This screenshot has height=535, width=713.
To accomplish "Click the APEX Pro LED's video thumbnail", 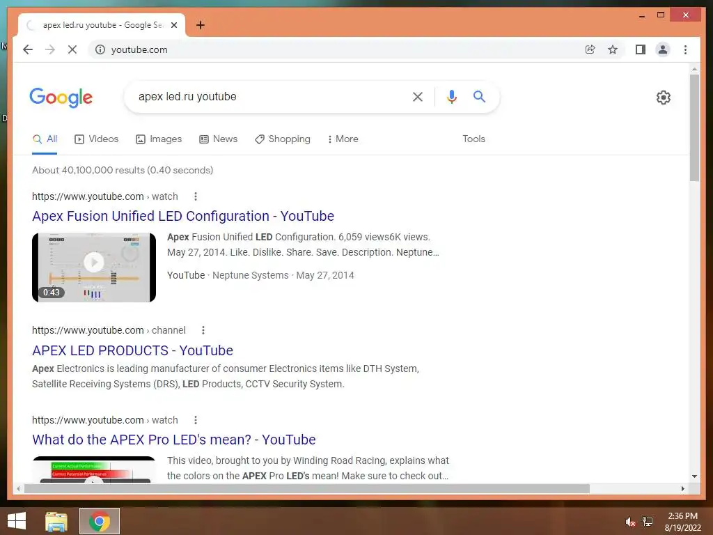I will pos(94,469).
